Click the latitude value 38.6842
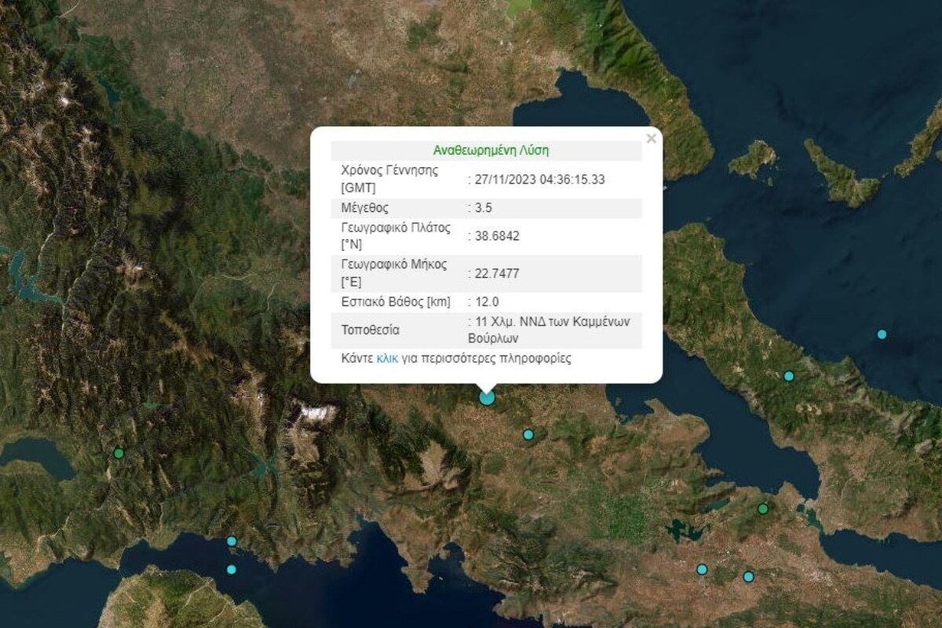The width and height of the screenshot is (942, 628). click(495, 236)
